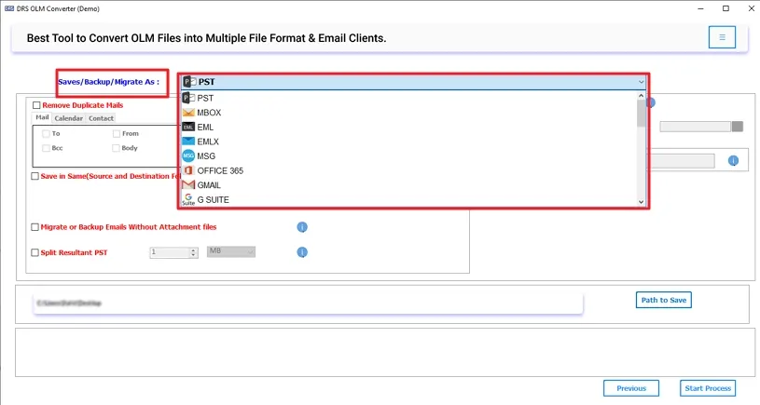Screen dimensions: 760x405
Task: Switch to the Contact tab
Action: (x=101, y=118)
